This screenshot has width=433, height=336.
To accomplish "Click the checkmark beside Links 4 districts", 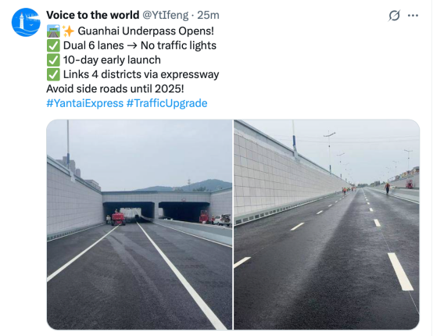I will tap(53, 74).
